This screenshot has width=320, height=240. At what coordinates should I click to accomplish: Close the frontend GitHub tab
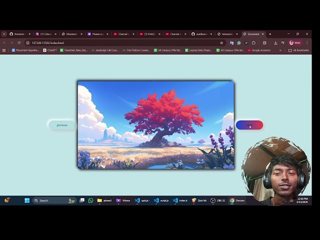tap(29, 34)
